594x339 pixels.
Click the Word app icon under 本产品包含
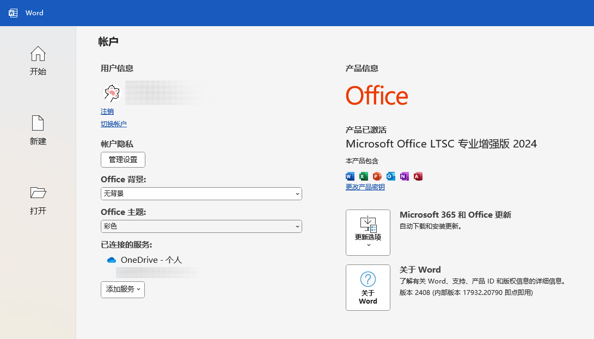tap(350, 176)
